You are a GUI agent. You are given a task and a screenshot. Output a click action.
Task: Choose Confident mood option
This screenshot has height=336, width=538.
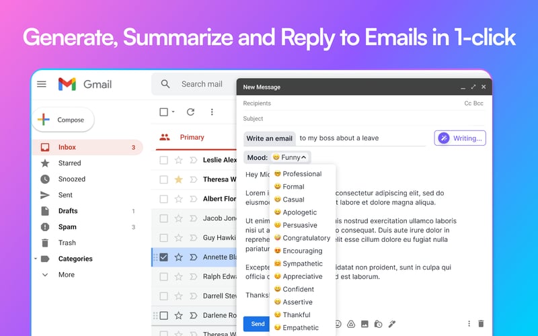(294, 289)
